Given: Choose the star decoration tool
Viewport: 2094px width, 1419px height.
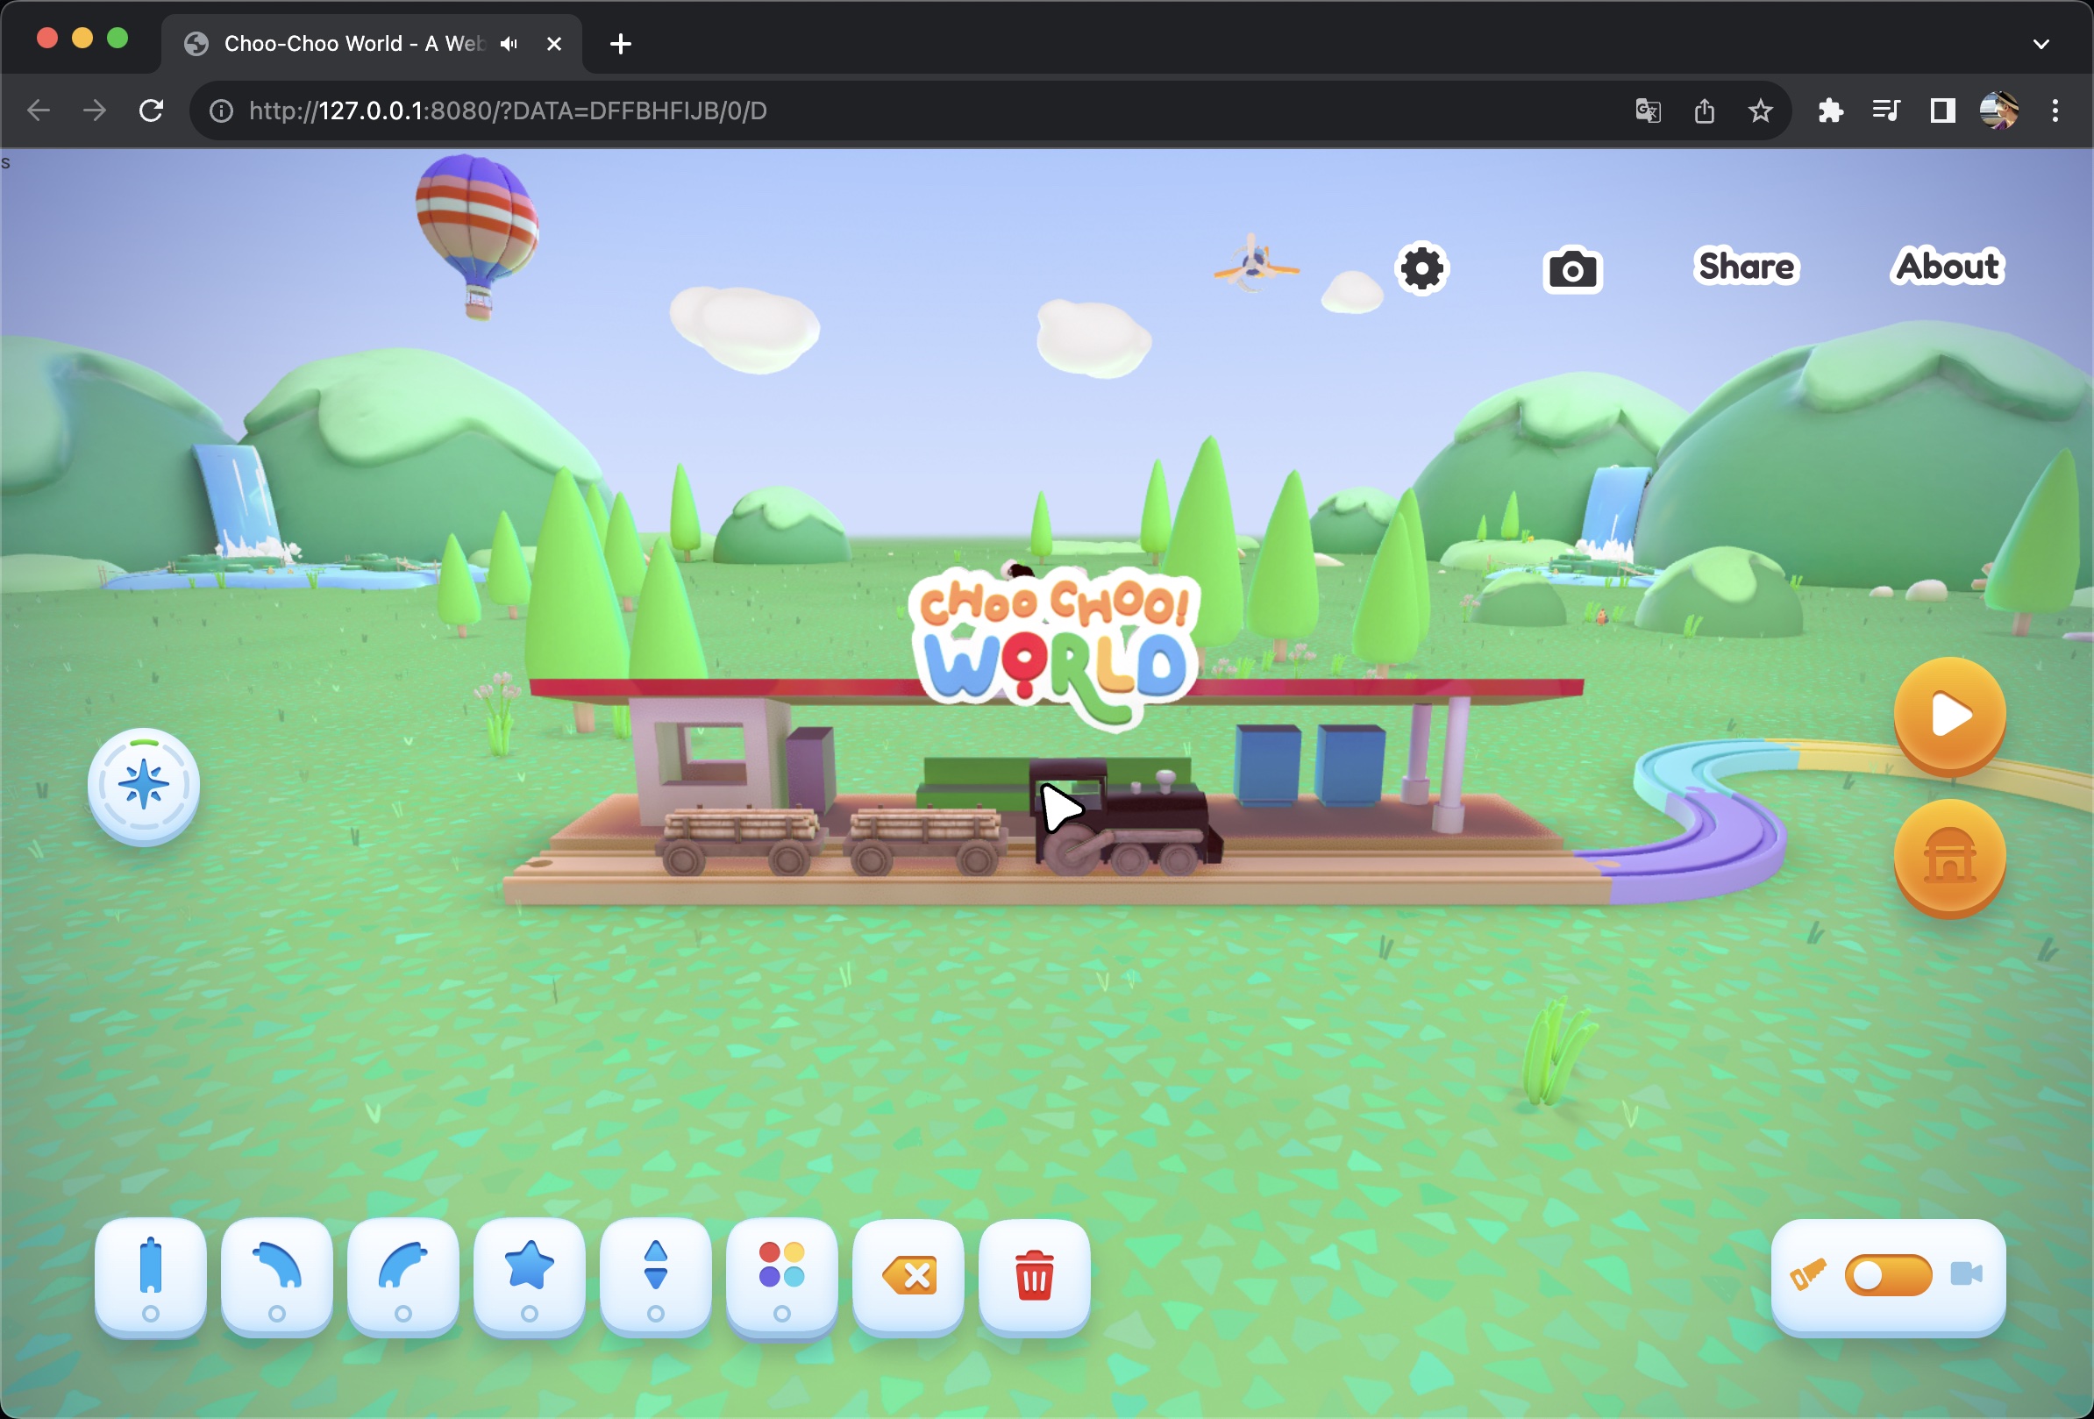Looking at the screenshot, I should click(x=529, y=1274).
